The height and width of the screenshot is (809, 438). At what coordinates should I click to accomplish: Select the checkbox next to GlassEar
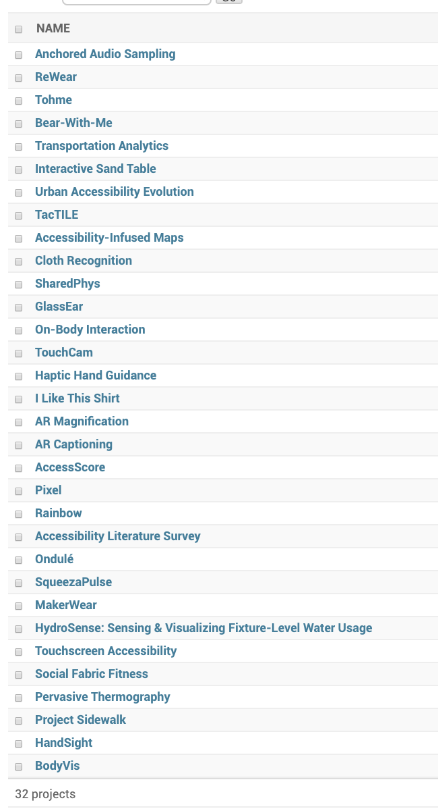click(x=18, y=307)
